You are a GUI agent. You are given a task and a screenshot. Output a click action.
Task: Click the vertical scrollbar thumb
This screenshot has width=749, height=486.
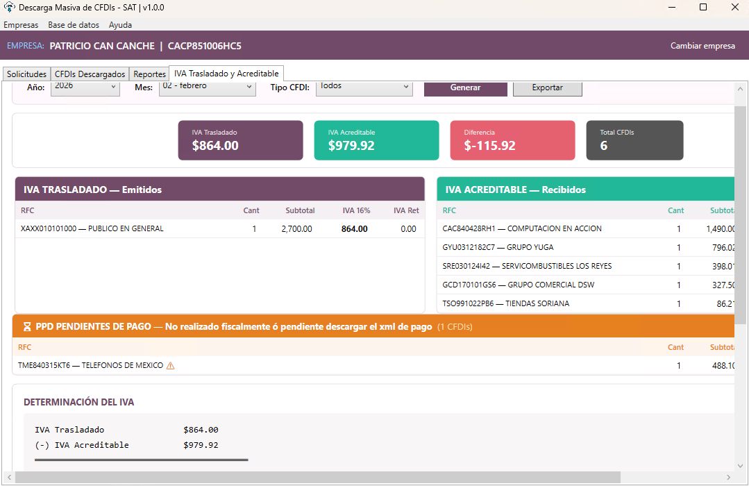(x=740, y=215)
